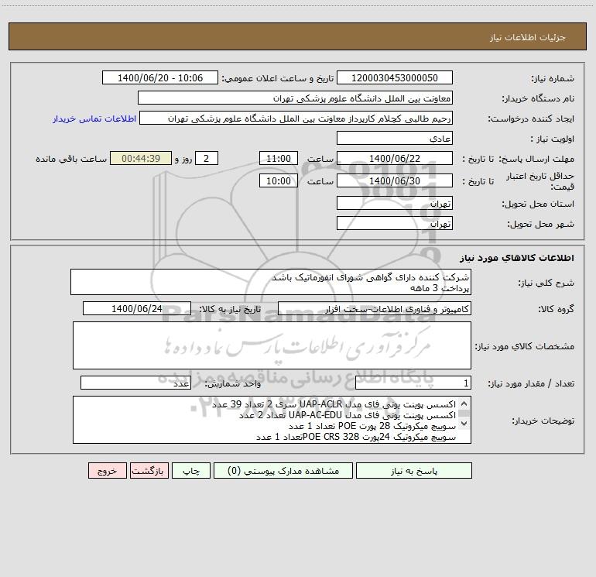Click the چاپ print button

coord(191,471)
